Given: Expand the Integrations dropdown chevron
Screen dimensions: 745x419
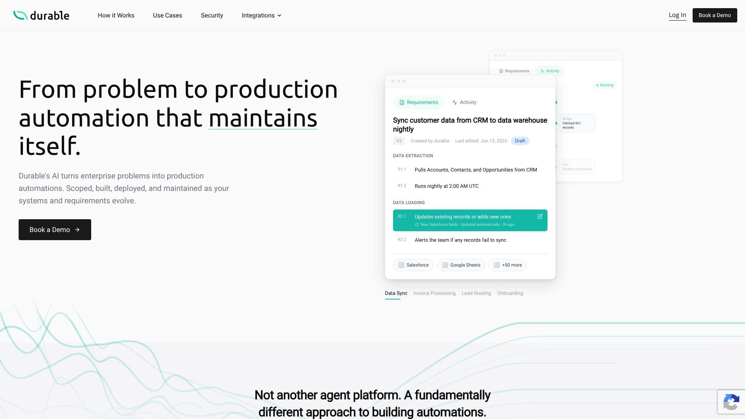Looking at the screenshot, I should (279, 16).
